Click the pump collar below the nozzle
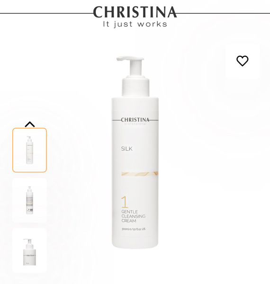Viewport: 270px width, 284px height. [135, 87]
